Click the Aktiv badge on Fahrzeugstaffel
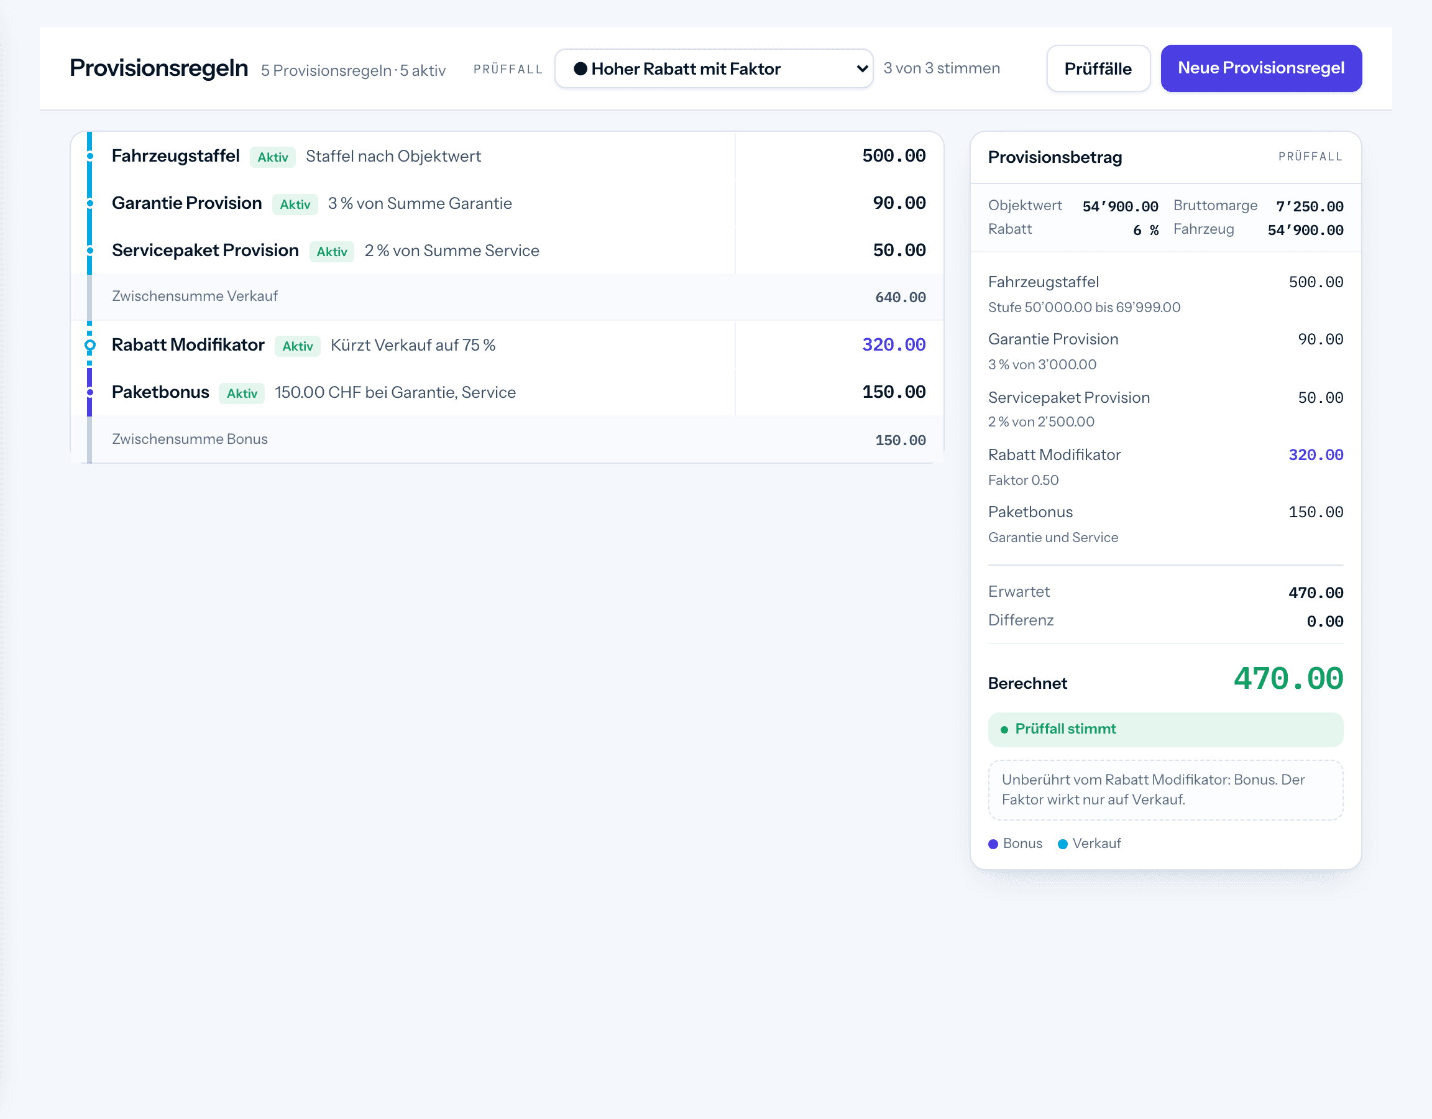Viewport: 1432px width, 1119px height. tap(273, 157)
